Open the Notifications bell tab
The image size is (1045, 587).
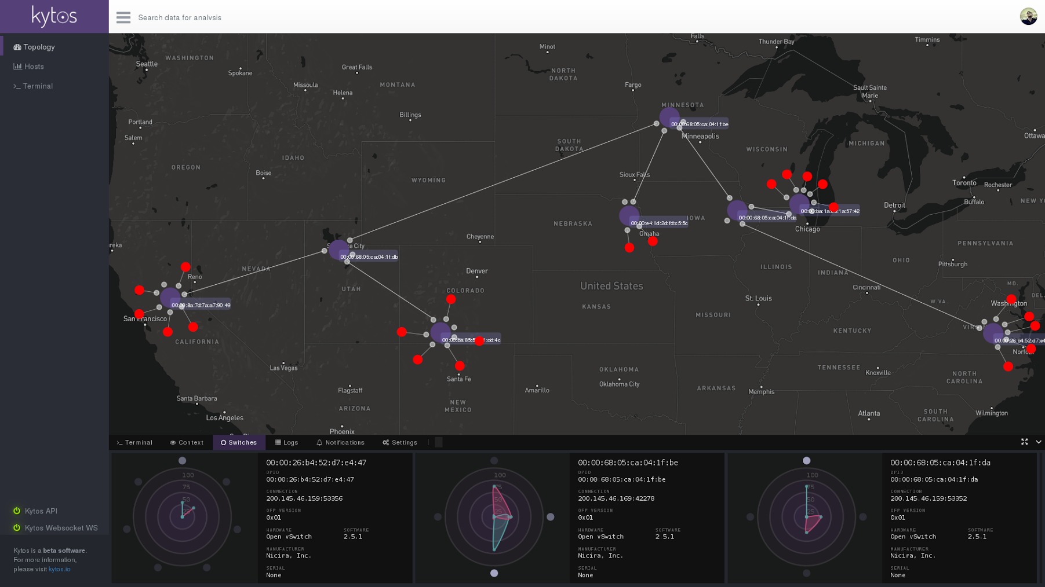[x=340, y=442]
